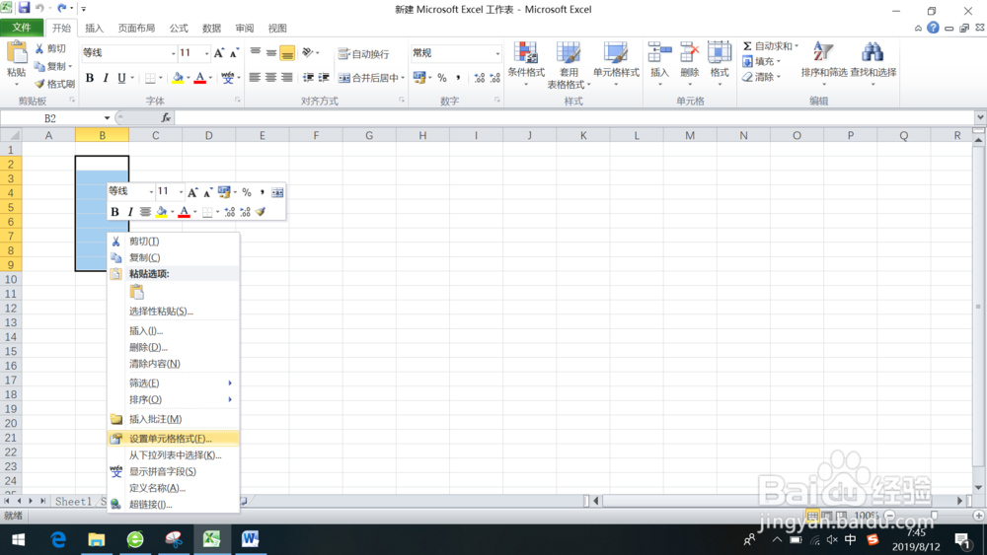Screen dimensions: 987x555
Task: Click Format Painter in the ribbon
Action: point(54,84)
